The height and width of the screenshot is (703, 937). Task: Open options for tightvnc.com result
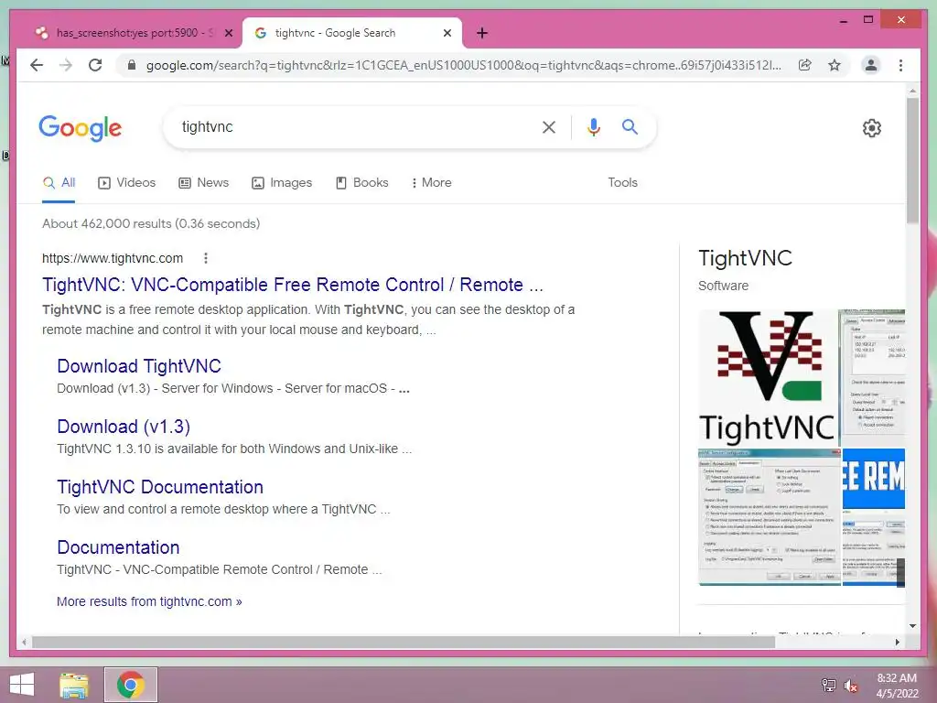click(206, 257)
